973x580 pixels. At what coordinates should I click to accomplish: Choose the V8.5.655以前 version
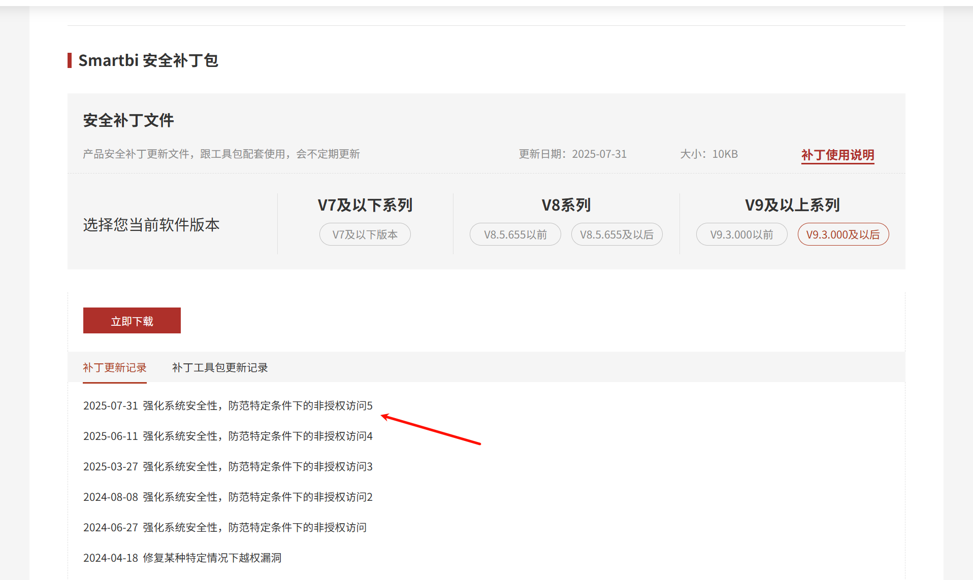coord(515,234)
